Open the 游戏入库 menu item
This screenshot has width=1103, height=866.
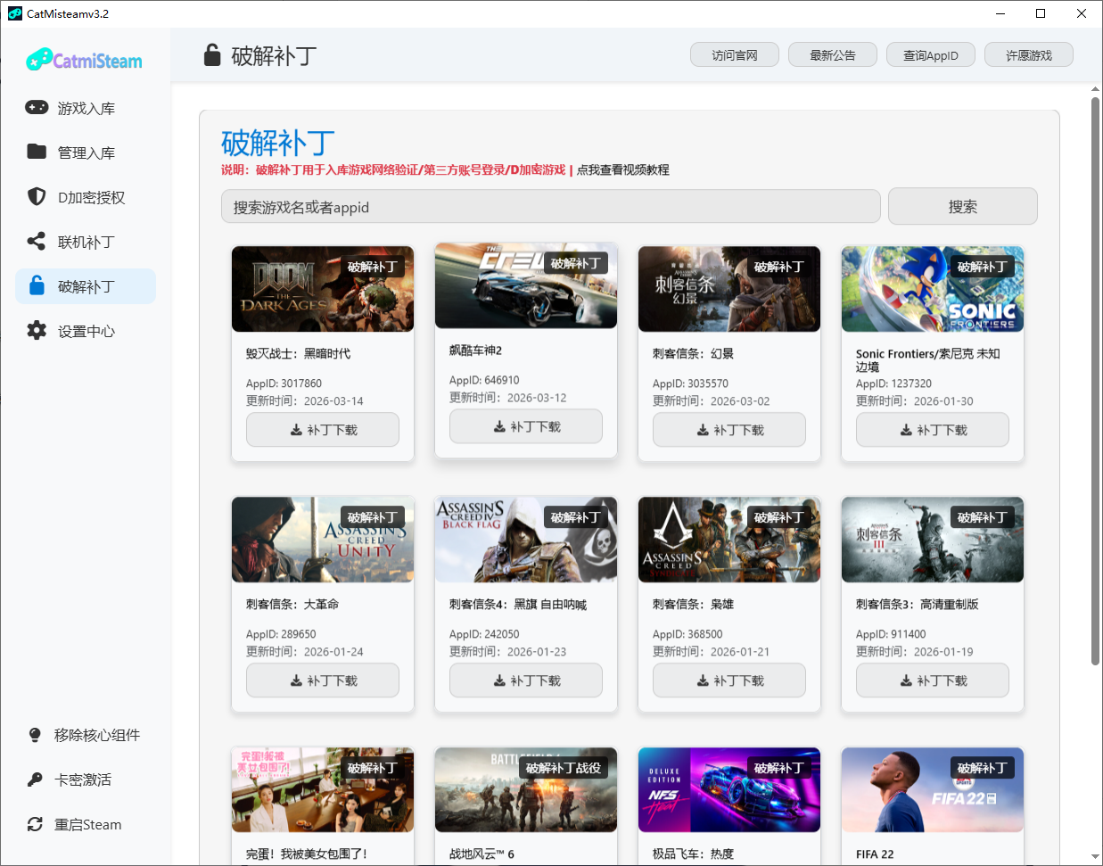[86, 108]
